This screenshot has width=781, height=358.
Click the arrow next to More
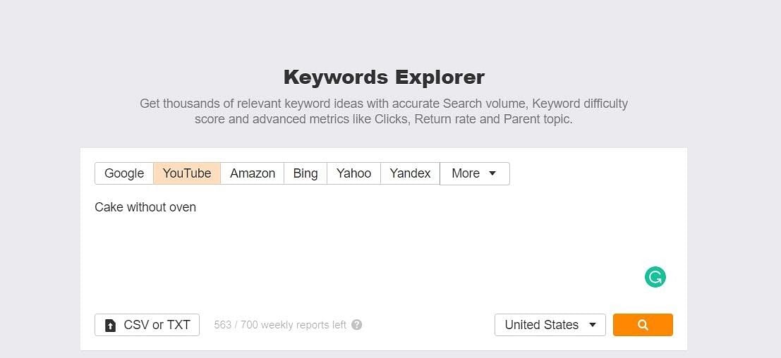[492, 173]
